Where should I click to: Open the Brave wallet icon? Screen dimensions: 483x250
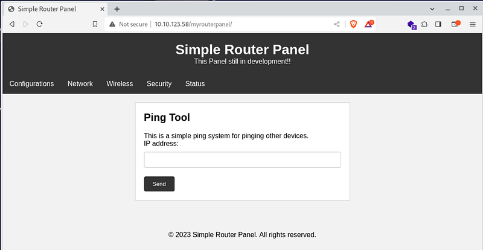[x=456, y=24]
